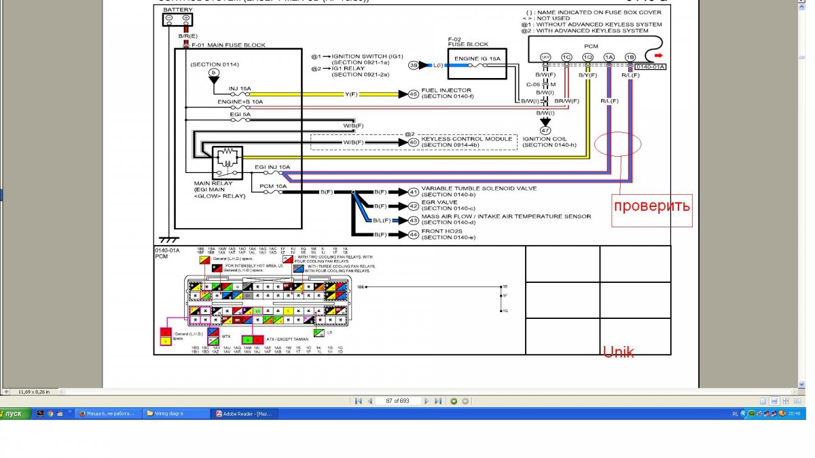Go to next page in Adobe Reader
Screen dimensions: 815x458
[x=427, y=401]
